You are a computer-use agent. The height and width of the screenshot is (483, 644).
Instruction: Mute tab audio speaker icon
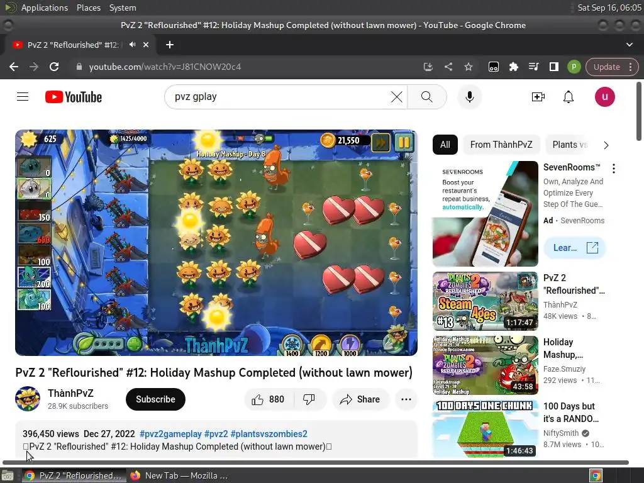point(132,45)
